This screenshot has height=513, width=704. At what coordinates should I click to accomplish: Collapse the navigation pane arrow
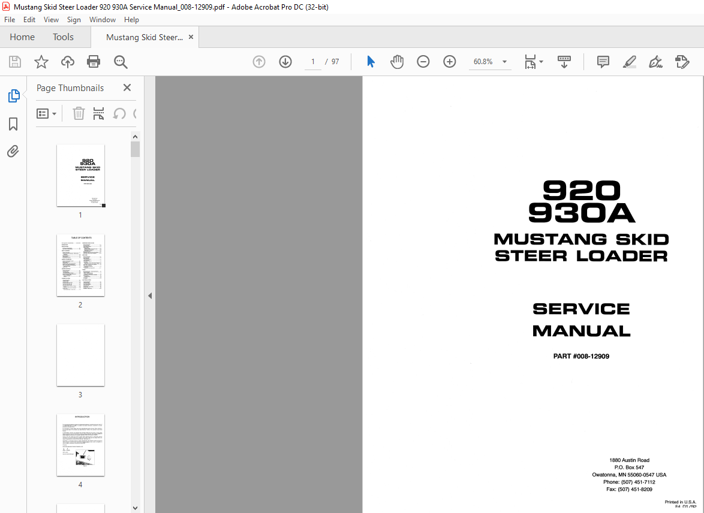coord(150,296)
